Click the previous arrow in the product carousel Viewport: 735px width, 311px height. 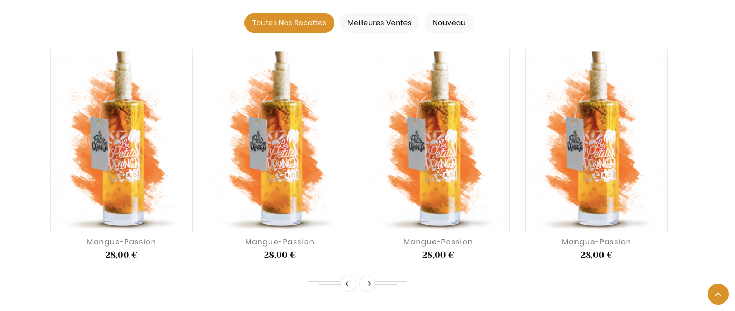[x=348, y=284]
